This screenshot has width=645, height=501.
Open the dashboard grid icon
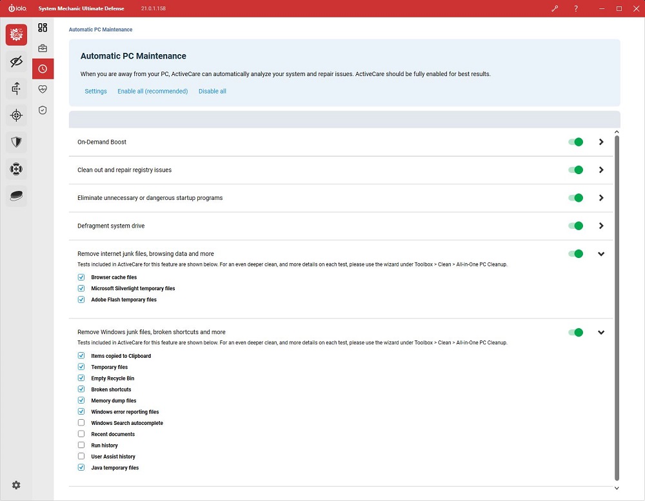[x=43, y=28]
